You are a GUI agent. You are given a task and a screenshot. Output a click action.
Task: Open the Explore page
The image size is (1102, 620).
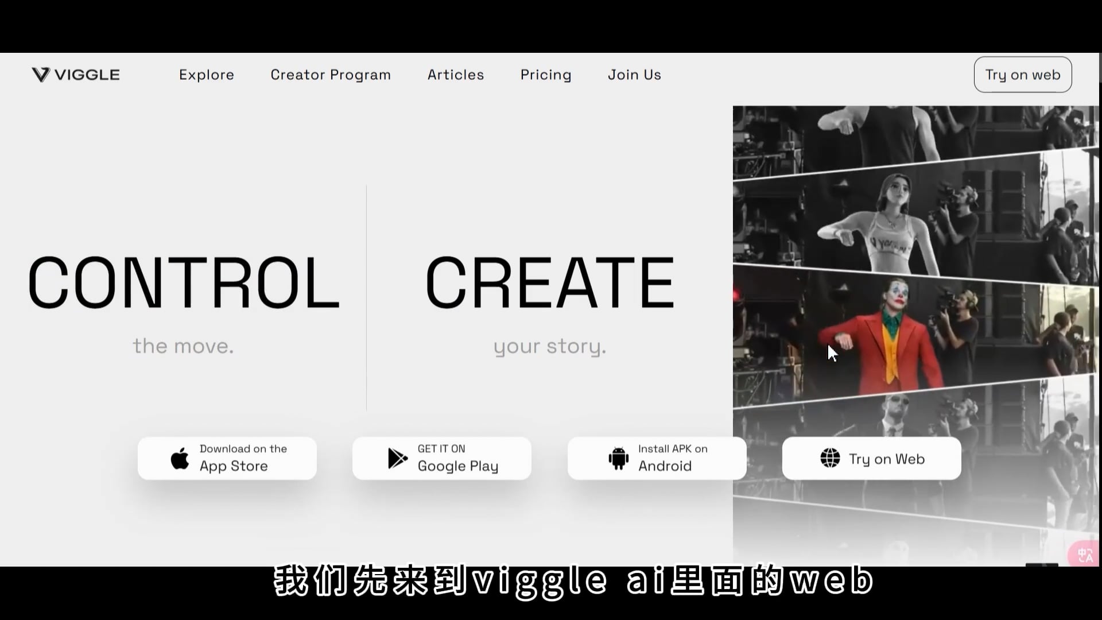[207, 75]
